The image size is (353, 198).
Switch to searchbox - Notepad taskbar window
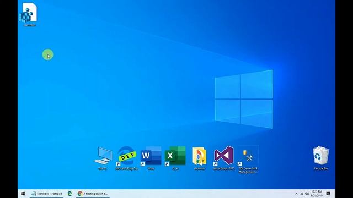pyautogui.click(x=46, y=194)
